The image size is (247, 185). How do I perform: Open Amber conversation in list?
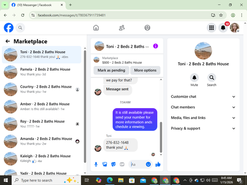[x=41, y=107]
